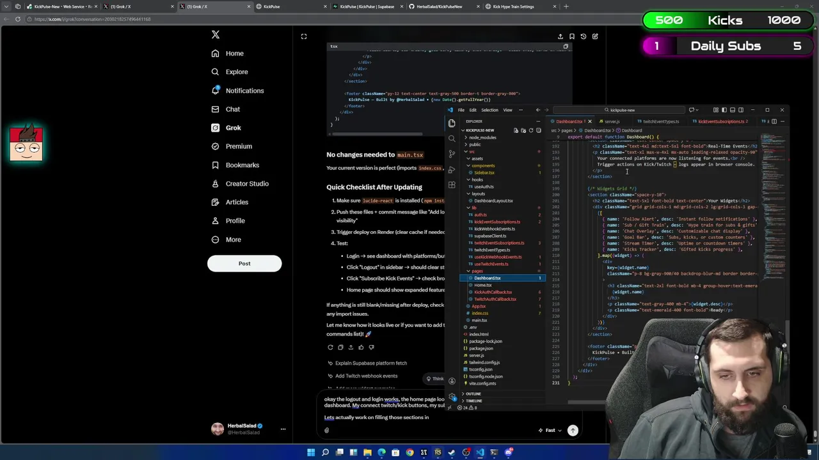Image resolution: width=819 pixels, height=460 pixels.
Task: Open Home.tsx in the Explorer
Action: (x=482, y=285)
